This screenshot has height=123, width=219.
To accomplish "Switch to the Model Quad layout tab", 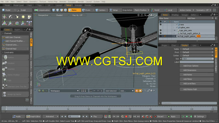I will click(18, 5).
